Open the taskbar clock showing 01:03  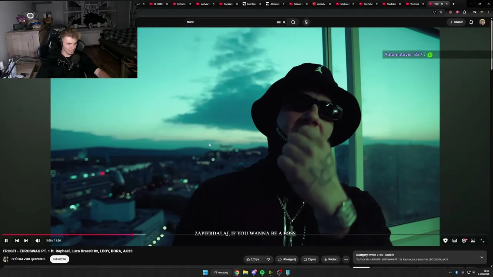(x=484, y=272)
